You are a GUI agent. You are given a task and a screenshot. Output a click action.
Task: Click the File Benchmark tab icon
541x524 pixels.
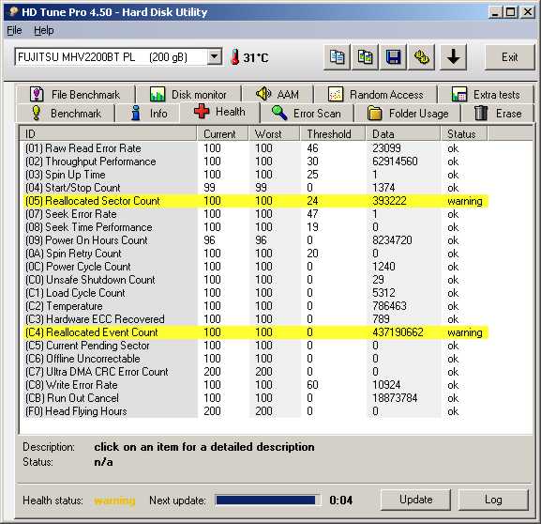37,94
